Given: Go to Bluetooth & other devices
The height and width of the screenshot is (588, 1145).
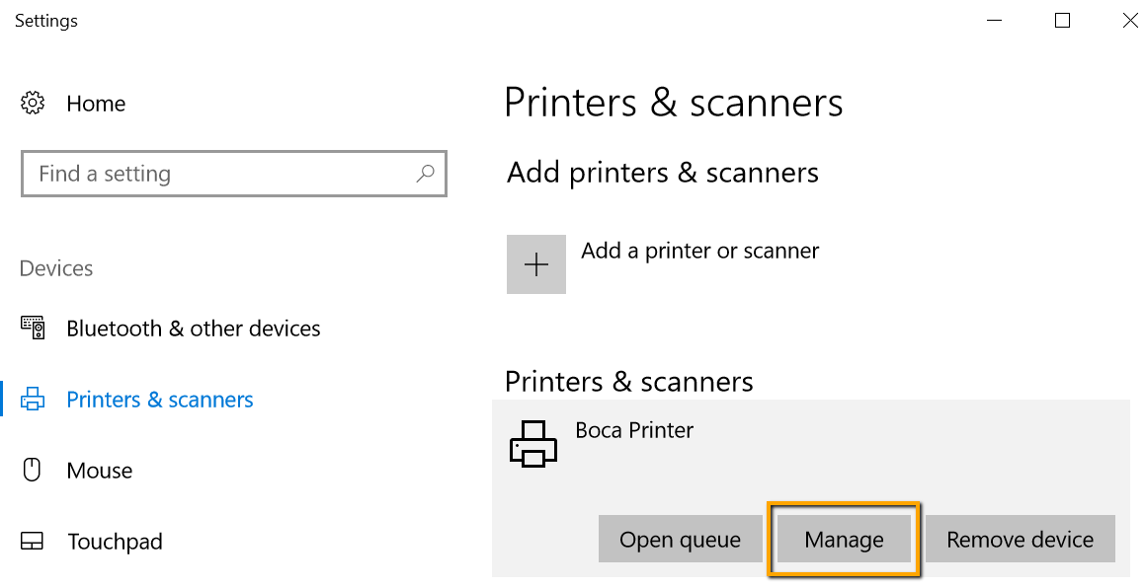Looking at the screenshot, I should pos(194,329).
